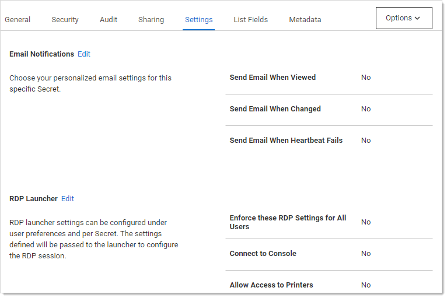Click the Email Notifications heading
The height and width of the screenshot is (298, 447).
point(41,54)
